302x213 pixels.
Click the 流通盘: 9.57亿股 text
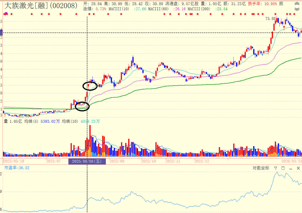tap(182, 4)
